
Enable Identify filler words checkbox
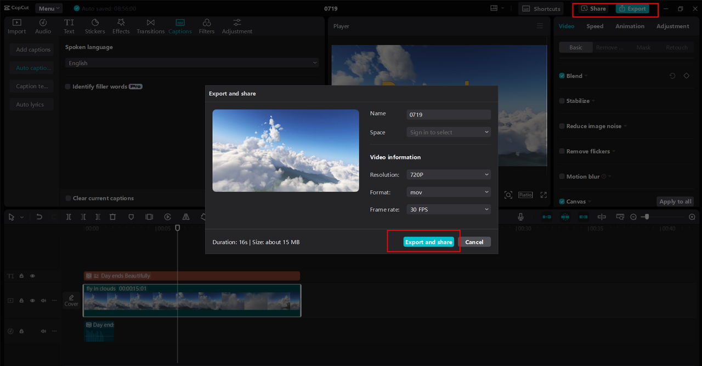pyautogui.click(x=68, y=87)
